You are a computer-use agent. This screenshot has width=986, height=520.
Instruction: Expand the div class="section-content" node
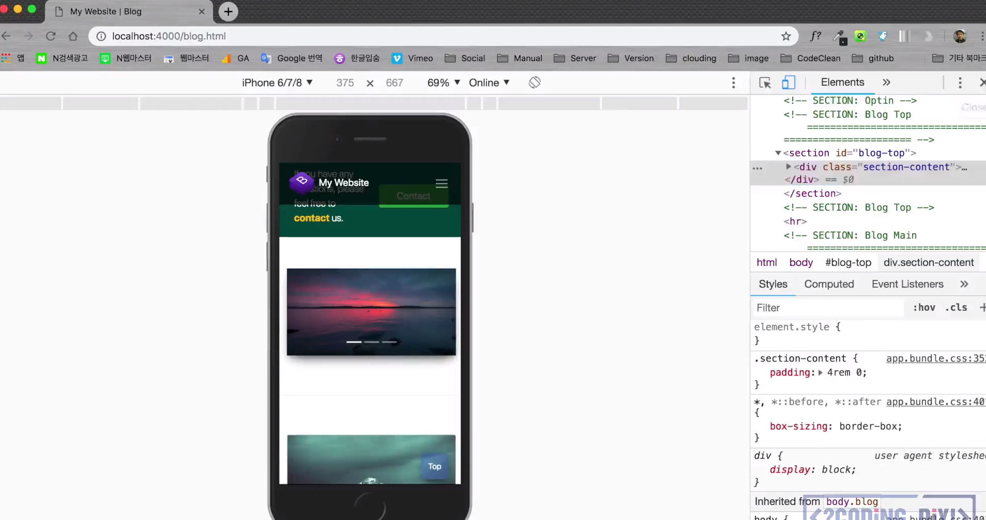788,167
